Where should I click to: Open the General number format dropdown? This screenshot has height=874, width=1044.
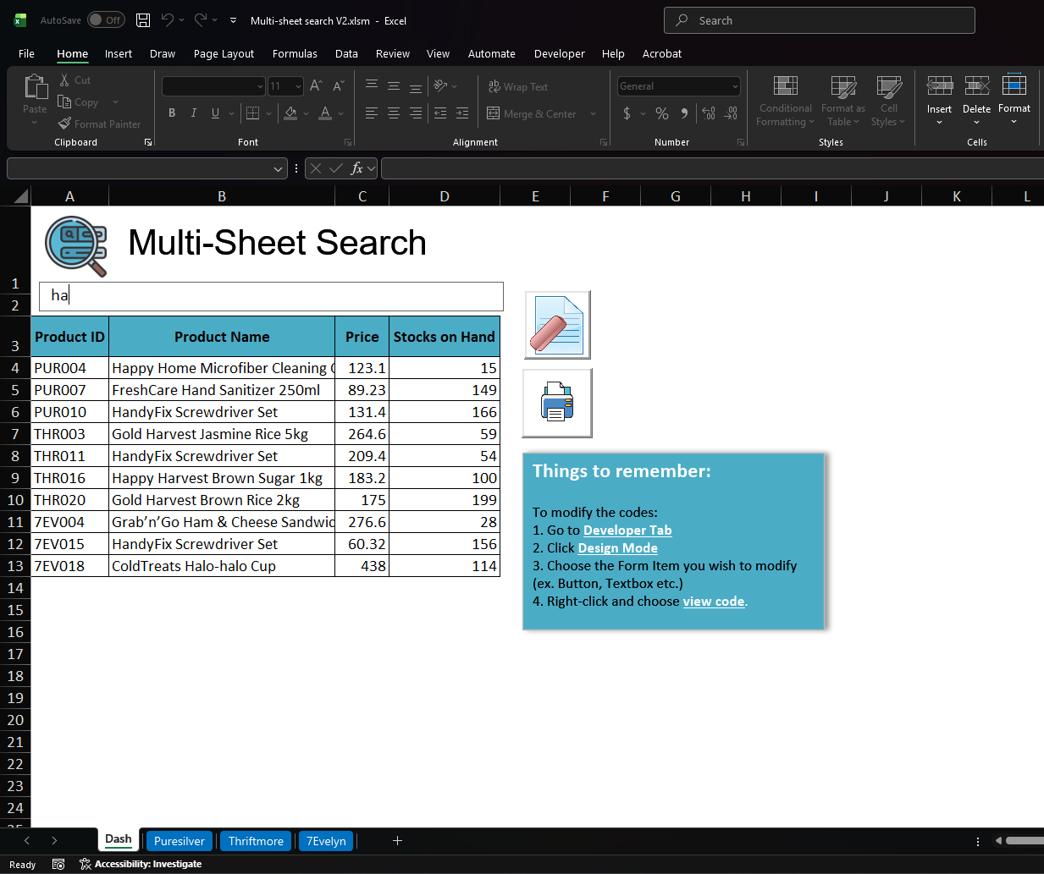click(733, 85)
